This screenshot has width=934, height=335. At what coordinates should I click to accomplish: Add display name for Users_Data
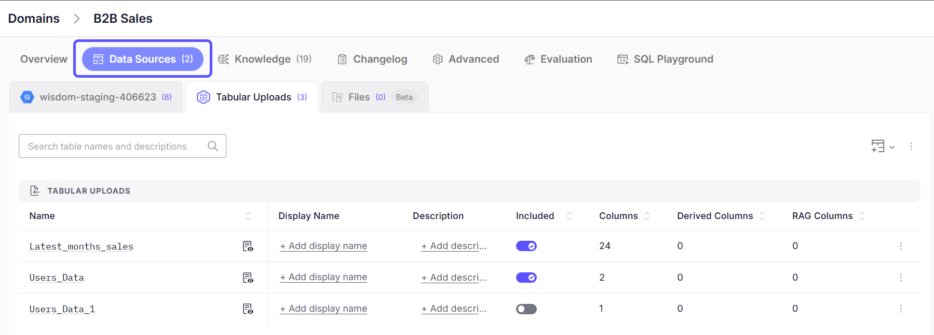point(323,277)
